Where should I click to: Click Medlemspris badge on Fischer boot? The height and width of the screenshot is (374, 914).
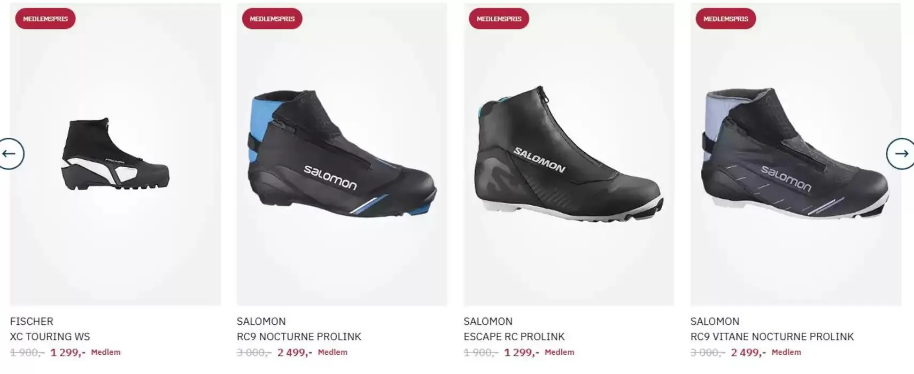[x=45, y=19]
